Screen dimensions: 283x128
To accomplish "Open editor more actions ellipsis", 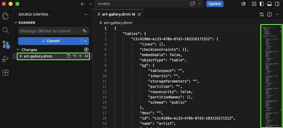I will tap(277, 14).
